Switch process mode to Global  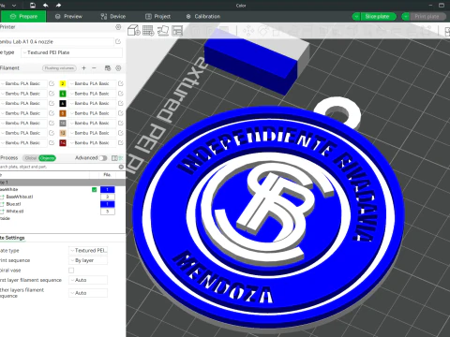click(31, 158)
